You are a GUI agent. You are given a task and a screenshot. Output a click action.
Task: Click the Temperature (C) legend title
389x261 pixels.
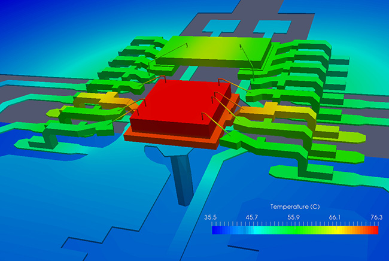tap(295, 207)
